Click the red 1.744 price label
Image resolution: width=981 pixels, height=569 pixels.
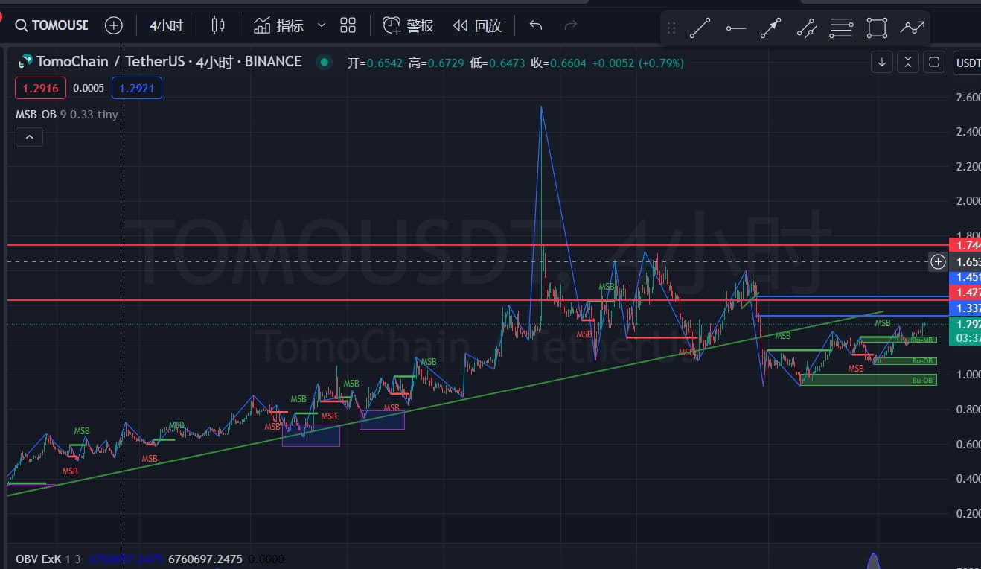click(x=965, y=245)
